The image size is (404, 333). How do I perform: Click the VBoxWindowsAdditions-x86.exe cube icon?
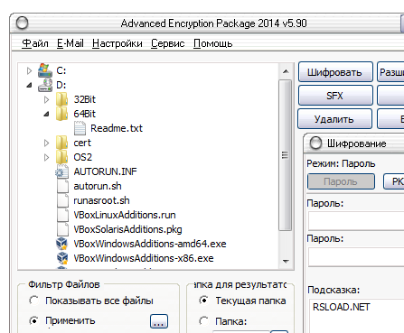pos(62,258)
